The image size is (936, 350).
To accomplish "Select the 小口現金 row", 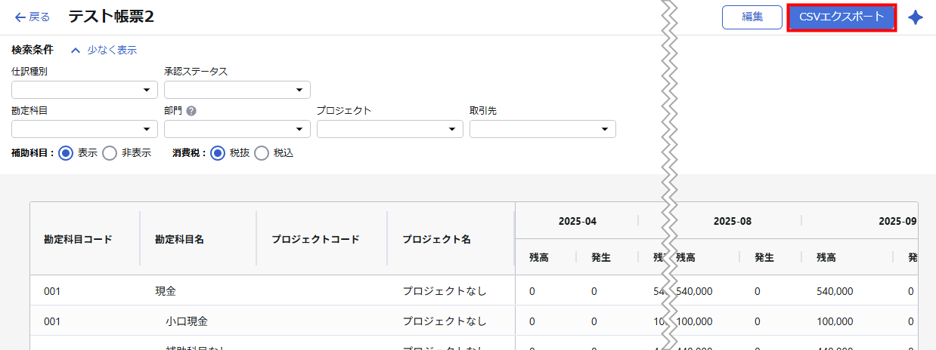I will [x=187, y=321].
